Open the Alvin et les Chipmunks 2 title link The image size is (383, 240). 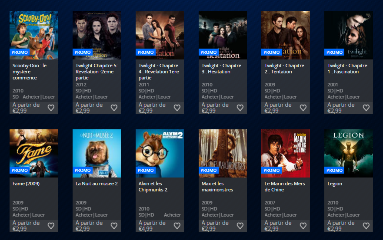153,187
